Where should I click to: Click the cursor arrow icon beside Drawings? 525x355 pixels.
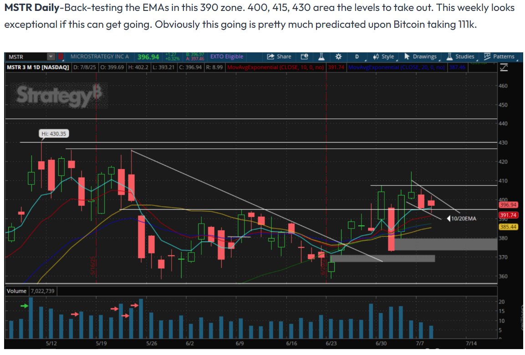tap(407, 56)
